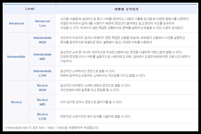The height and width of the screenshot is (134, 201).
Task: Click the 'Novice LOW' level cell
Action: [43, 116]
